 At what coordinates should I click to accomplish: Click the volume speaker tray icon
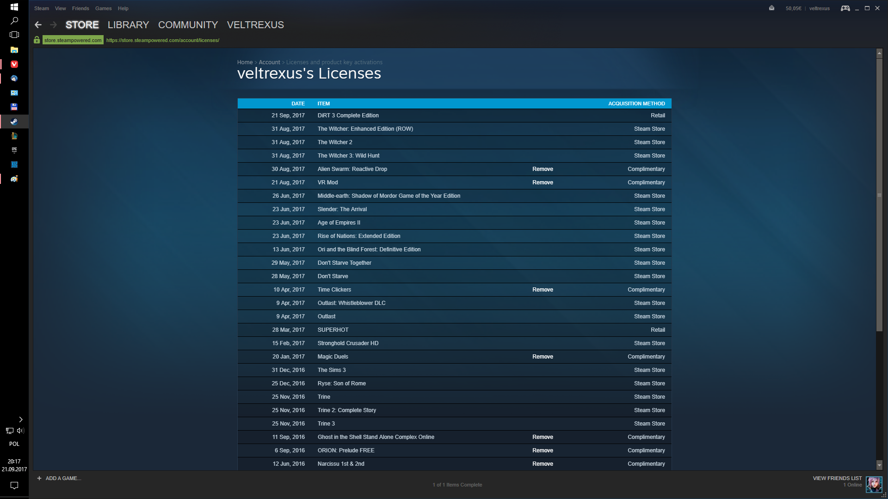pos(20,431)
